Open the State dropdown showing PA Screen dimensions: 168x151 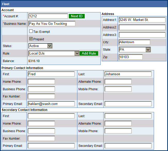point(134,49)
